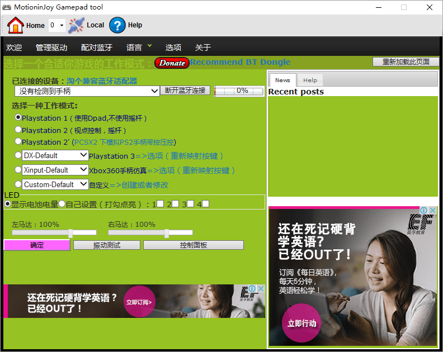443x352 pixels.
Task: Expand the Xinput-Default dropdown
Action: [55, 170]
